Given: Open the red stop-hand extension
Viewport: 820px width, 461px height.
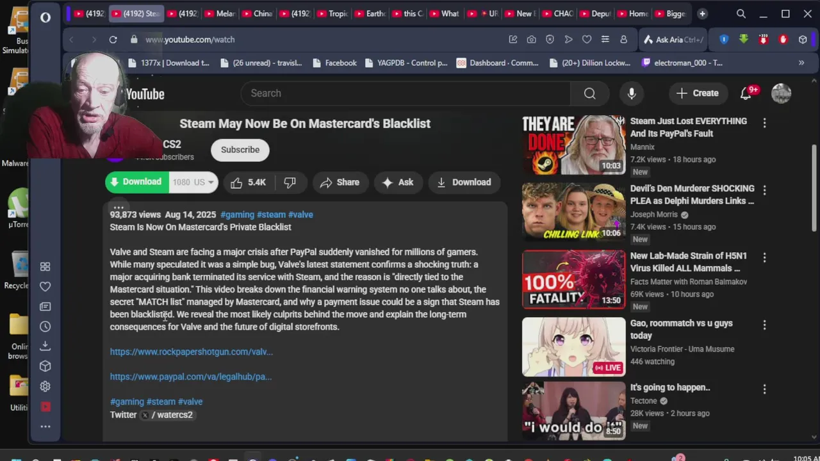Looking at the screenshot, I should (783, 40).
